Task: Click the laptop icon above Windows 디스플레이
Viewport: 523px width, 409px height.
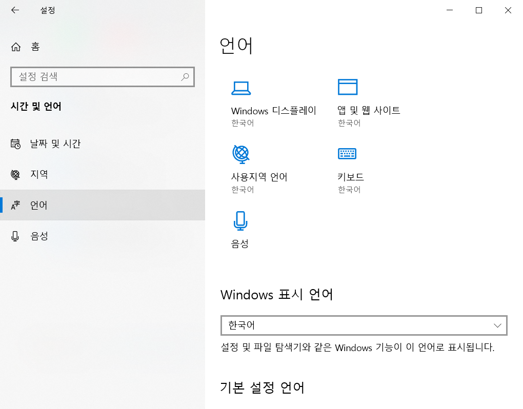Action: [241, 88]
